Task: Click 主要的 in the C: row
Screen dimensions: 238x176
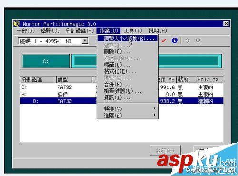Action: coord(206,88)
